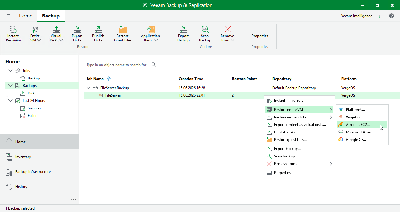Click the Microsoft Azure cloud icon
The height and width of the screenshot is (212, 400).
click(x=341, y=132)
